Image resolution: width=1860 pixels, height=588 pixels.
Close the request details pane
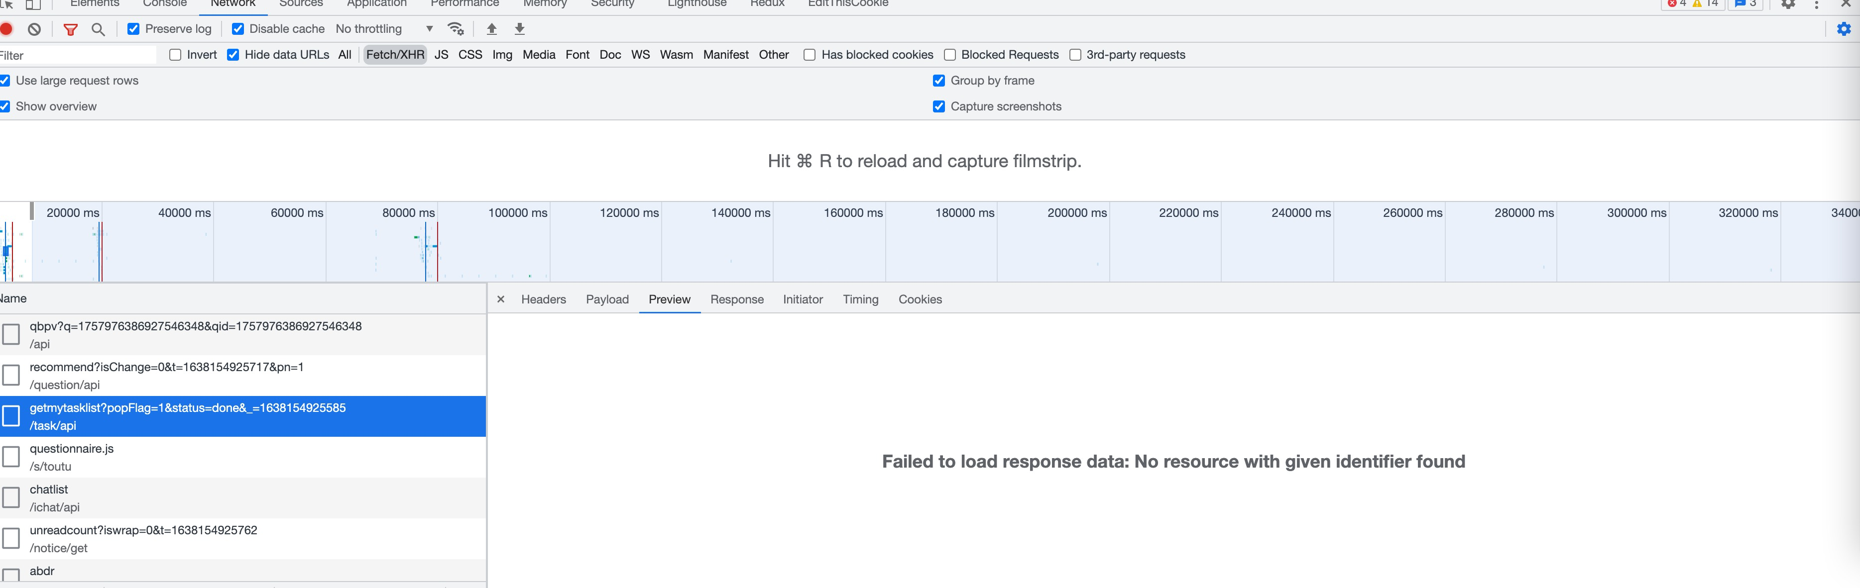500,299
